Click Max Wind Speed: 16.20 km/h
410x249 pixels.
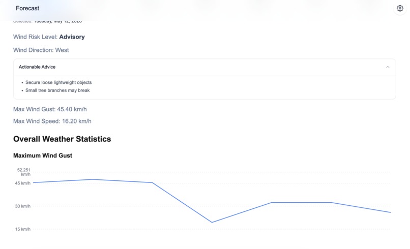tap(52, 121)
